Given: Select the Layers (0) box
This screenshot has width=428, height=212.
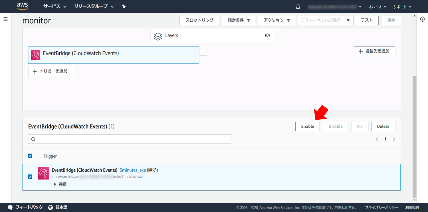Looking at the screenshot, I should [212, 36].
